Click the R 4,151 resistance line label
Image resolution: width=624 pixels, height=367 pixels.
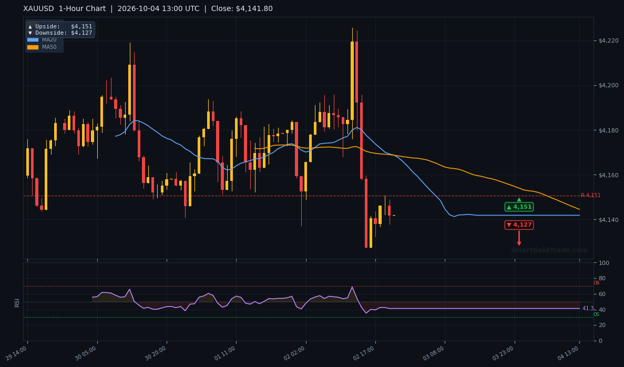pyautogui.click(x=590, y=196)
